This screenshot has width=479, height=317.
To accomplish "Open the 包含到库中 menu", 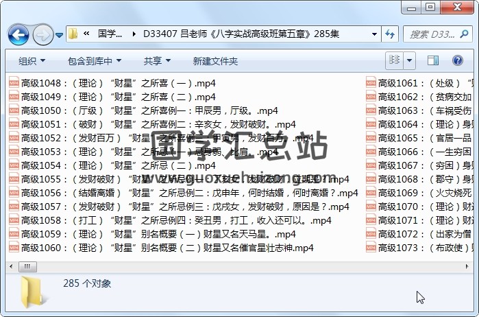I will [95, 61].
